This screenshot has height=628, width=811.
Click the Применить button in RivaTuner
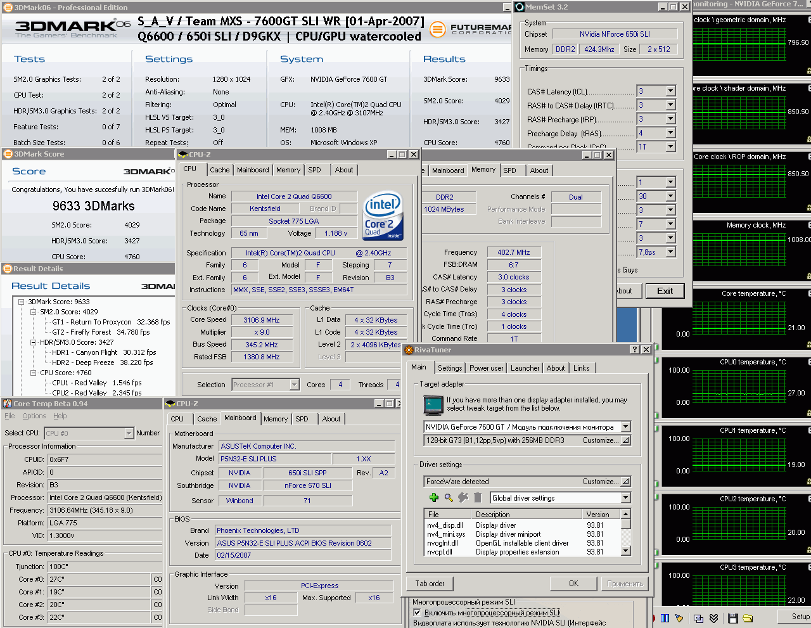pyautogui.click(x=625, y=584)
